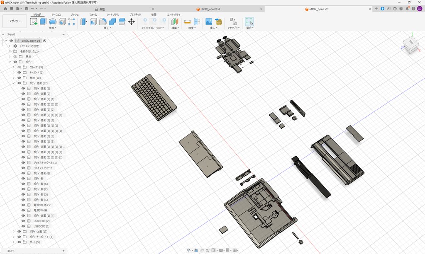Activate the Pan hand tool
This screenshot has width=425, height=254.
pos(202,251)
